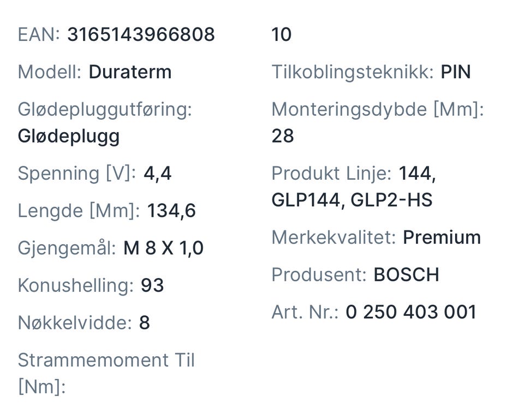Click the EAN label text
The height and width of the screenshot is (407, 524).
click(x=38, y=35)
